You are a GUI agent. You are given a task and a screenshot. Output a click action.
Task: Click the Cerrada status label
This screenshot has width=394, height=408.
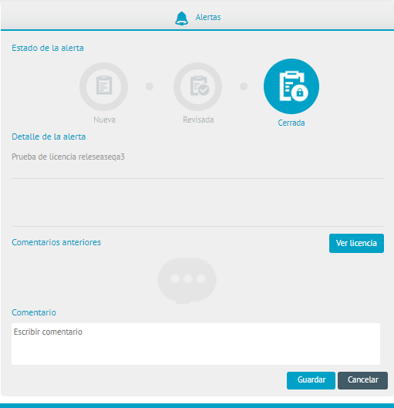[291, 123]
